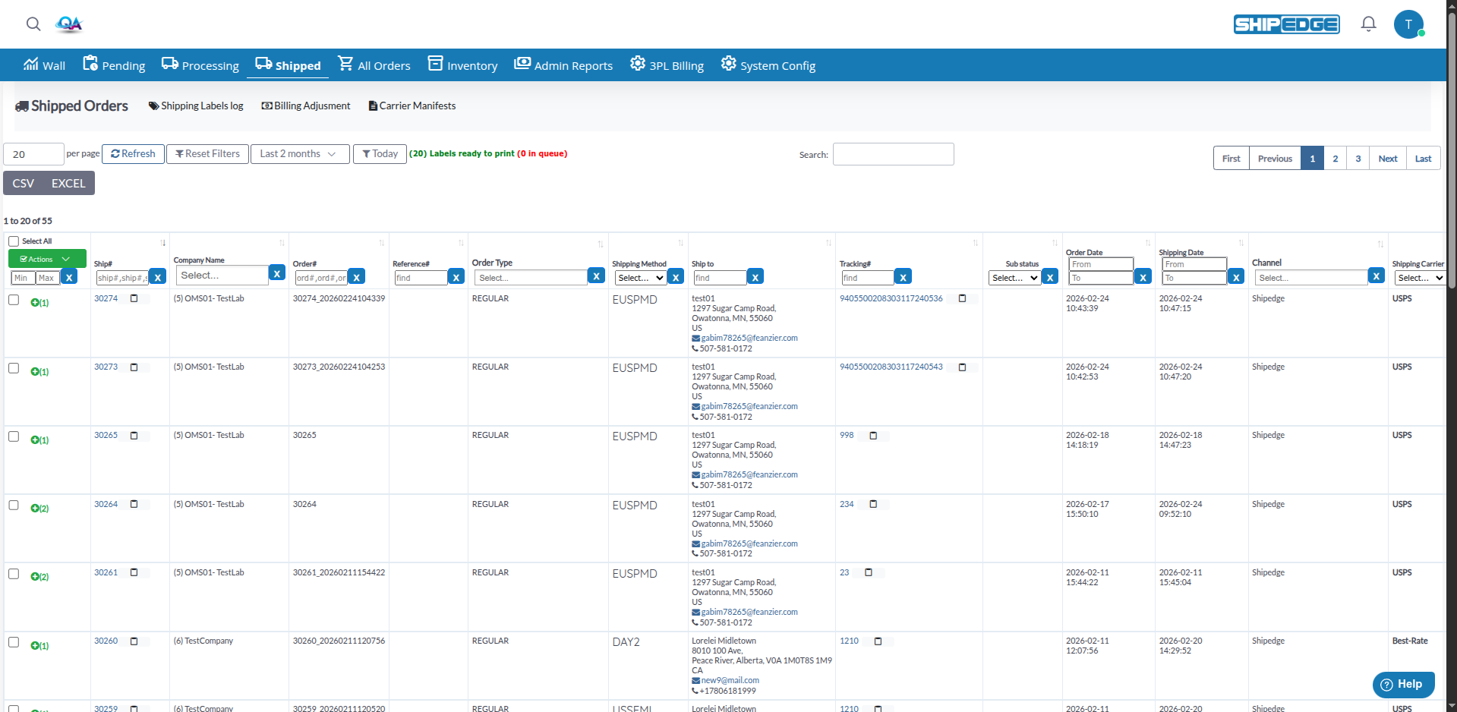
Task: Click the ShipEdge logo
Action: pos(1286,24)
